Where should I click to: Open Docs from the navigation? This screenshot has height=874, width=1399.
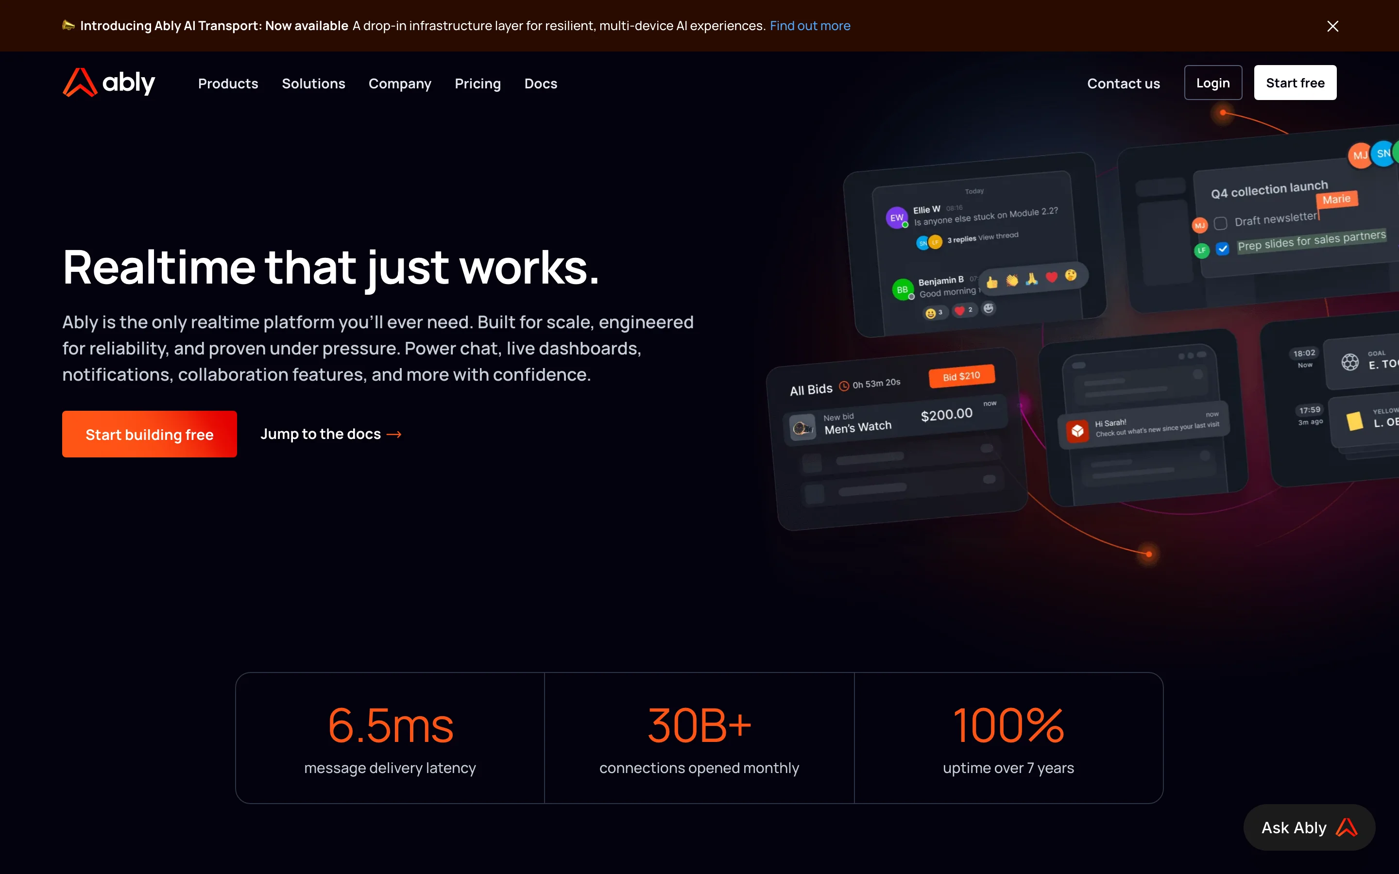(541, 83)
